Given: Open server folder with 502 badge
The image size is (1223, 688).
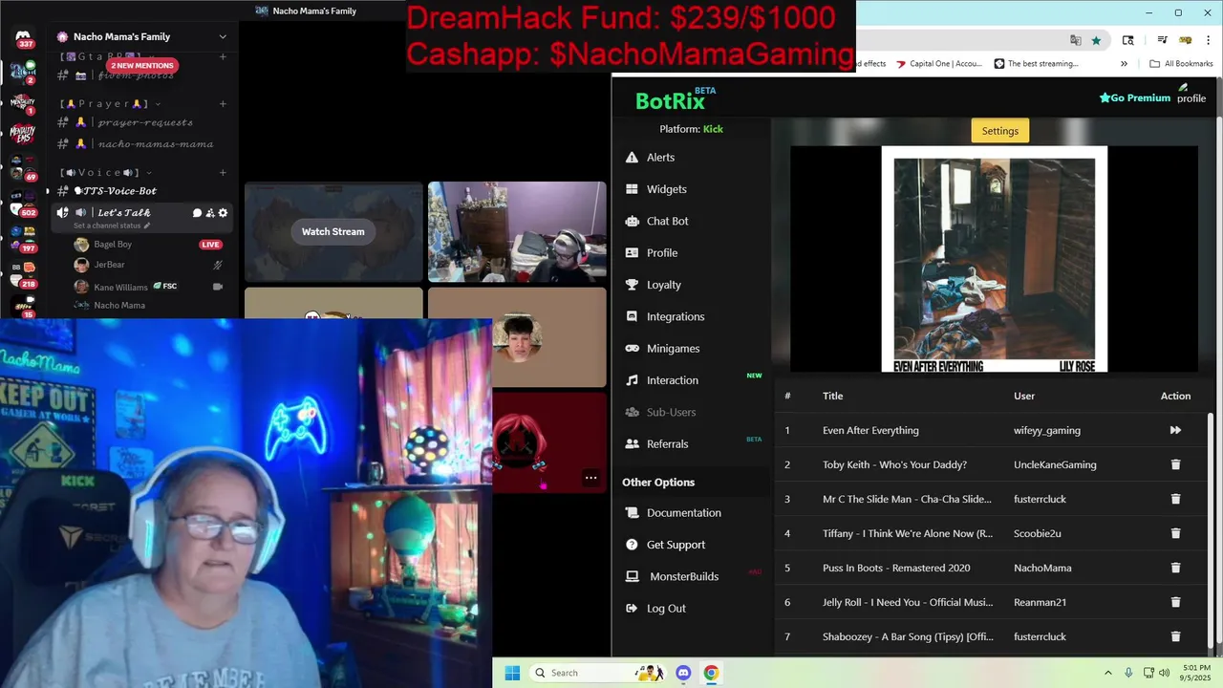Looking at the screenshot, I should point(23,202).
